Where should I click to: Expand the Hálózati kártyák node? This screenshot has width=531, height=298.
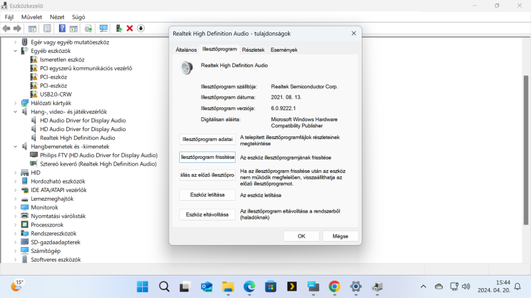[x=15, y=103]
